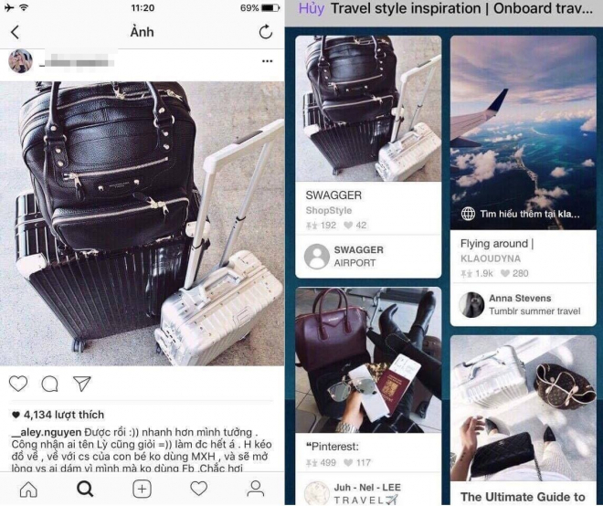Like the luggage photo with heart icon
The image size is (603, 506).
18,384
